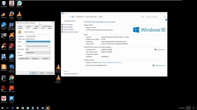
Task: Open the Previous Versions tab
Action: [x=47, y=26]
